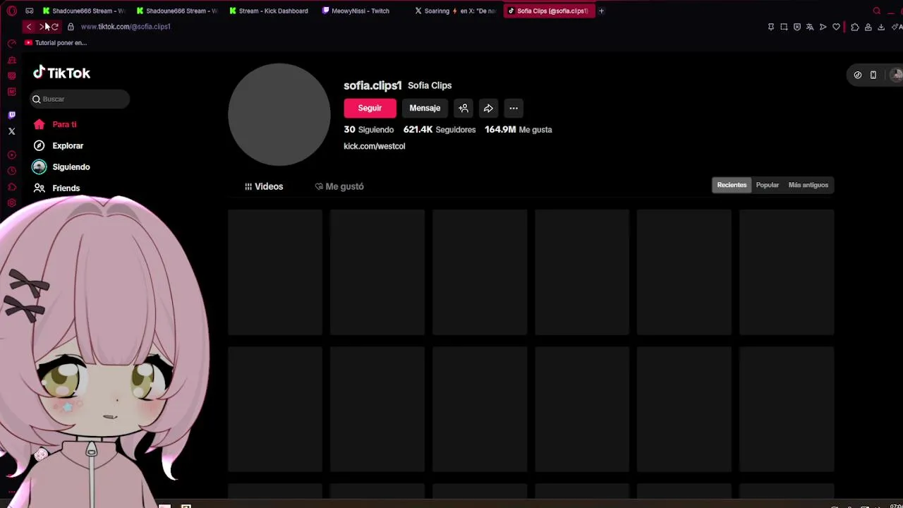This screenshot has width=903, height=508.
Task: Click the TikTok logo
Action: (61, 73)
